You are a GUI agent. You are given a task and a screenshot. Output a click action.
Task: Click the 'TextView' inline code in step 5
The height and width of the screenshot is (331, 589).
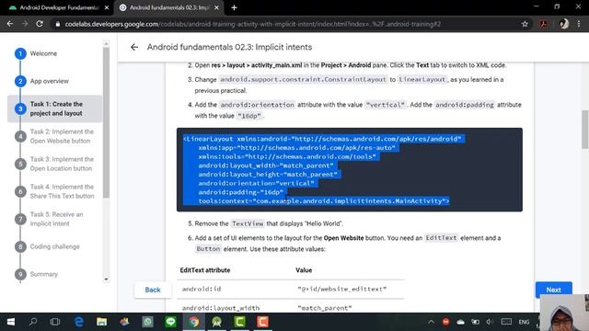(248, 223)
